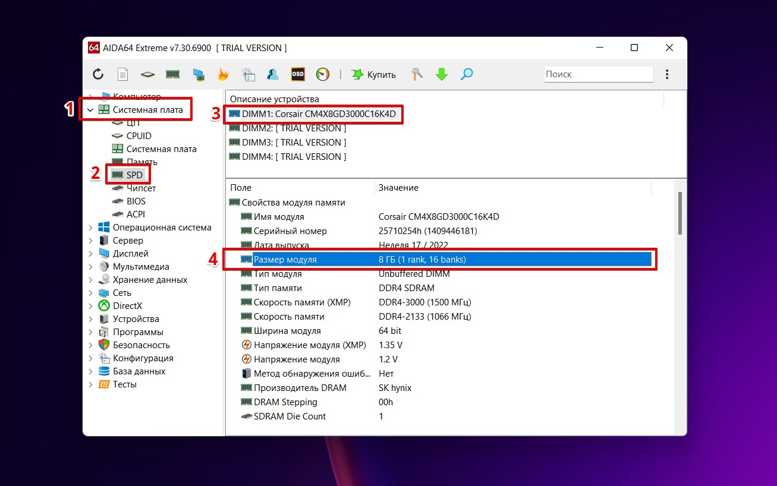
Task: Open the CPU chip toolbar icon
Action: pos(148,74)
